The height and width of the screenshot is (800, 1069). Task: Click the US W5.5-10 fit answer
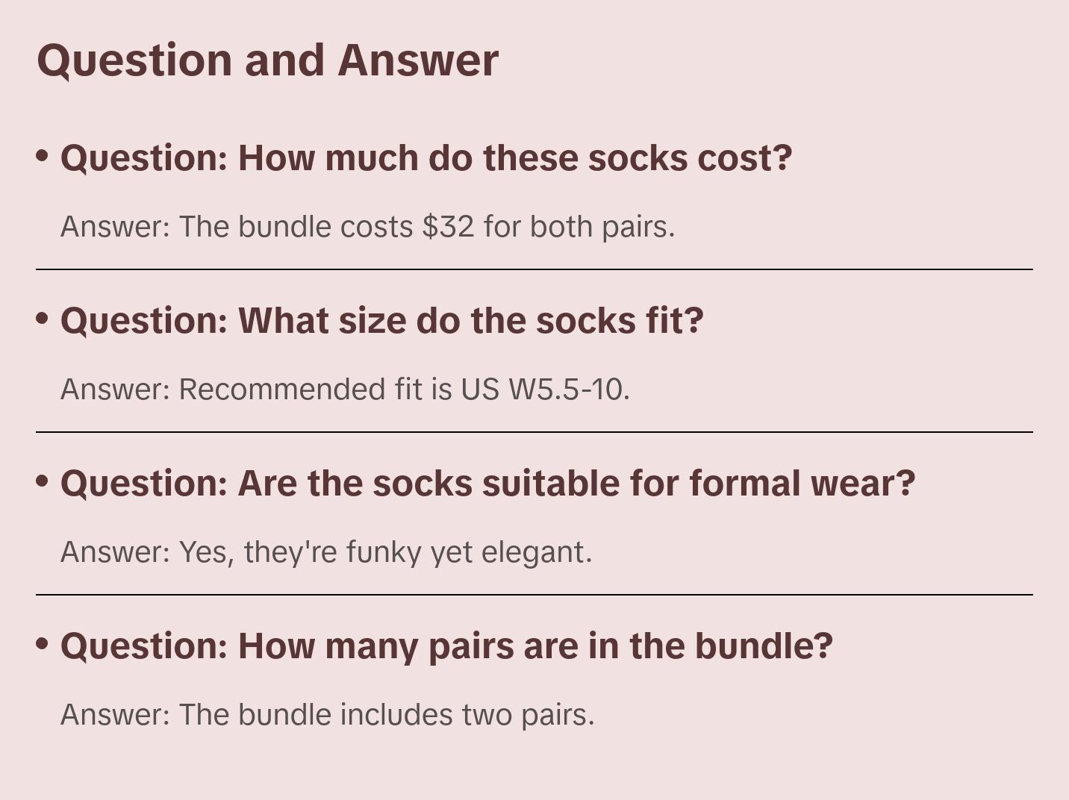pyautogui.click(x=345, y=389)
